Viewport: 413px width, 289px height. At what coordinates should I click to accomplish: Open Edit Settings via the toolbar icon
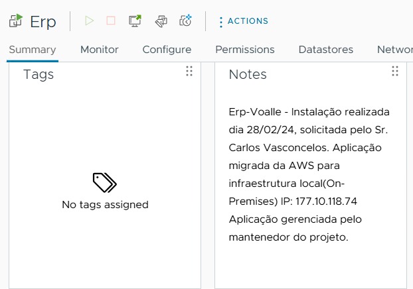pos(161,21)
